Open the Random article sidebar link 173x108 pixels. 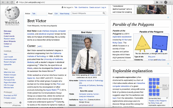(9, 39)
